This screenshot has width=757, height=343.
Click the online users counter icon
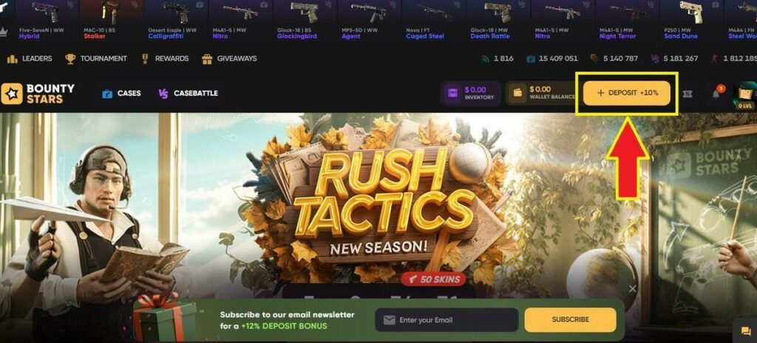coord(485,58)
